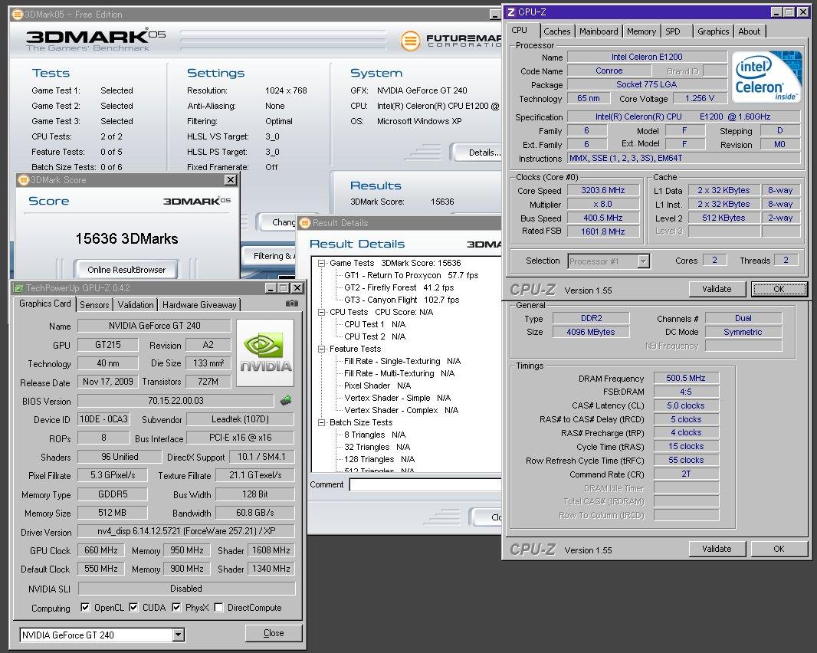Click the Details button in 3DMark System section
This screenshot has height=653, width=817.
click(x=477, y=153)
